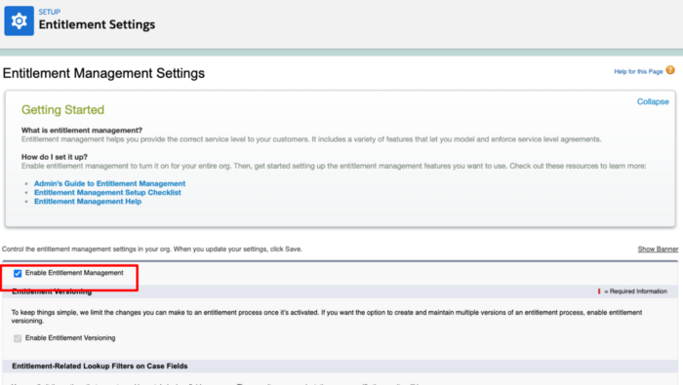Click 'Control the entitlement management settings' description
This screenshot has height=385, width=683.
152,250
